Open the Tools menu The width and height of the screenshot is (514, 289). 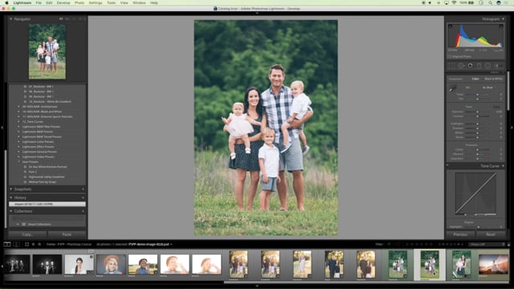point(111,3)
